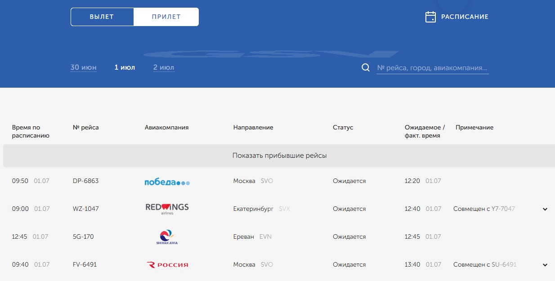Click the Pobeda airline logo

click(x=167, y=182)
